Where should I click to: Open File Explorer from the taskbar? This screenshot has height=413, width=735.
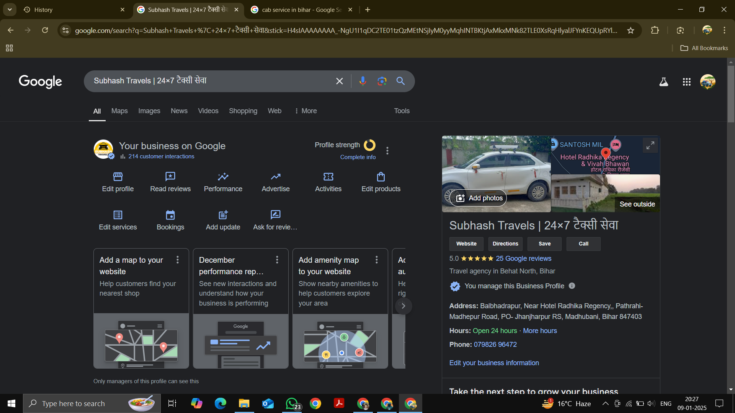pos(244,403)
